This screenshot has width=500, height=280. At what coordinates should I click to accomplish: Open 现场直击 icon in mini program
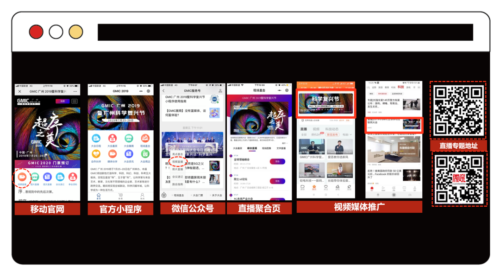point(145,138)
